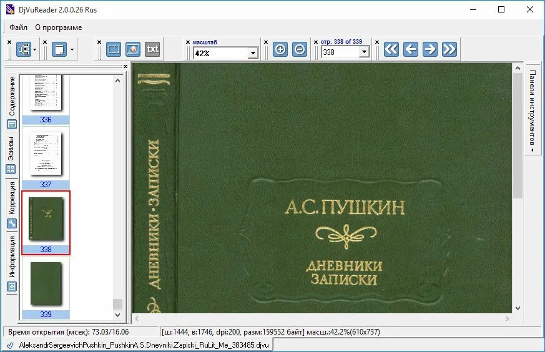
Task: Jump to last page double-right arrow
Action: click(449, 49)
